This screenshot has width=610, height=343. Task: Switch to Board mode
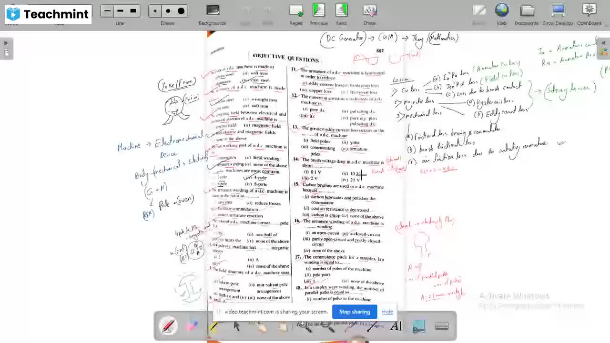coord(479,15)
